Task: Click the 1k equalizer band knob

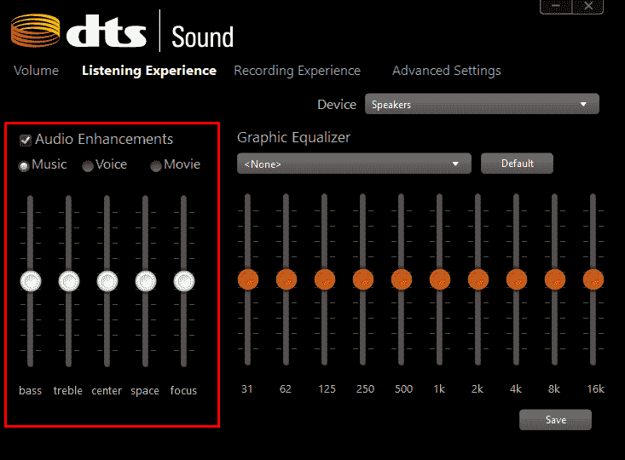Action: (439, 279)
